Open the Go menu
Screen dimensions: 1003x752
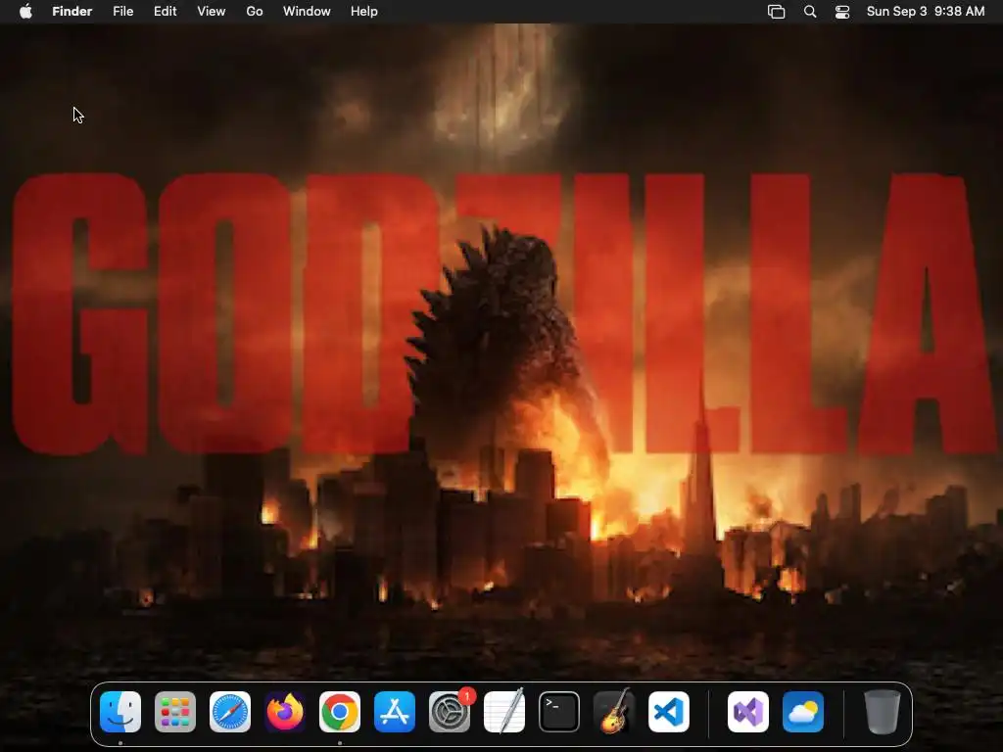pos(255,12)
